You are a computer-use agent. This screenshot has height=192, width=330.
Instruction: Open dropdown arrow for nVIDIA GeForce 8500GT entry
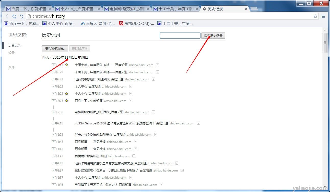pyautogui.click(x=198, y=123)
